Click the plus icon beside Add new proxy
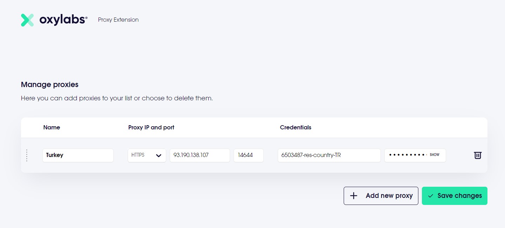Screen dimensions: 505x228 tap(354, 196)
